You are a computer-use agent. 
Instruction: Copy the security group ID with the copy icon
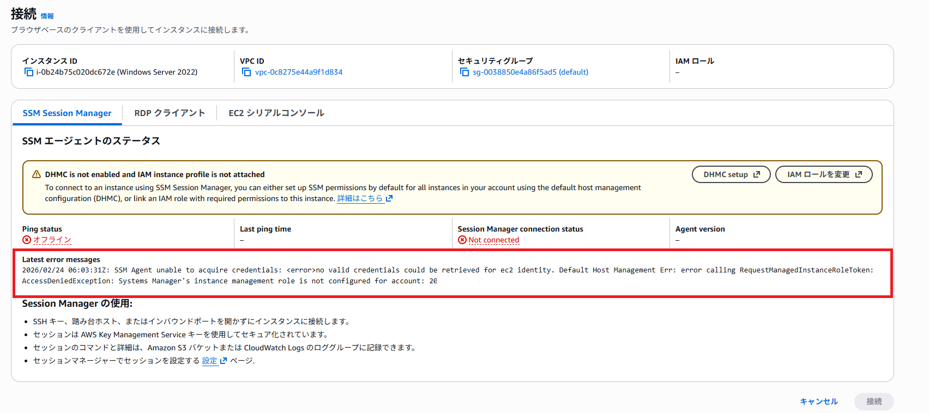tap(464, 72)
